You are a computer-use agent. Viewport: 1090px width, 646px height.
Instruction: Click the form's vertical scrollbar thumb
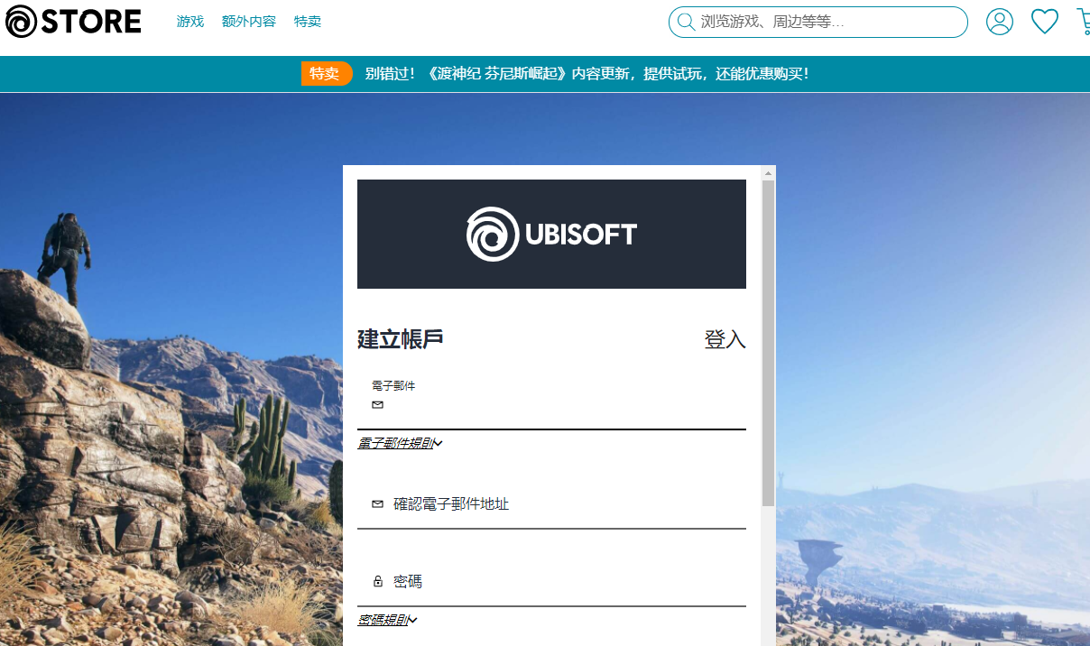click(769, 343)
